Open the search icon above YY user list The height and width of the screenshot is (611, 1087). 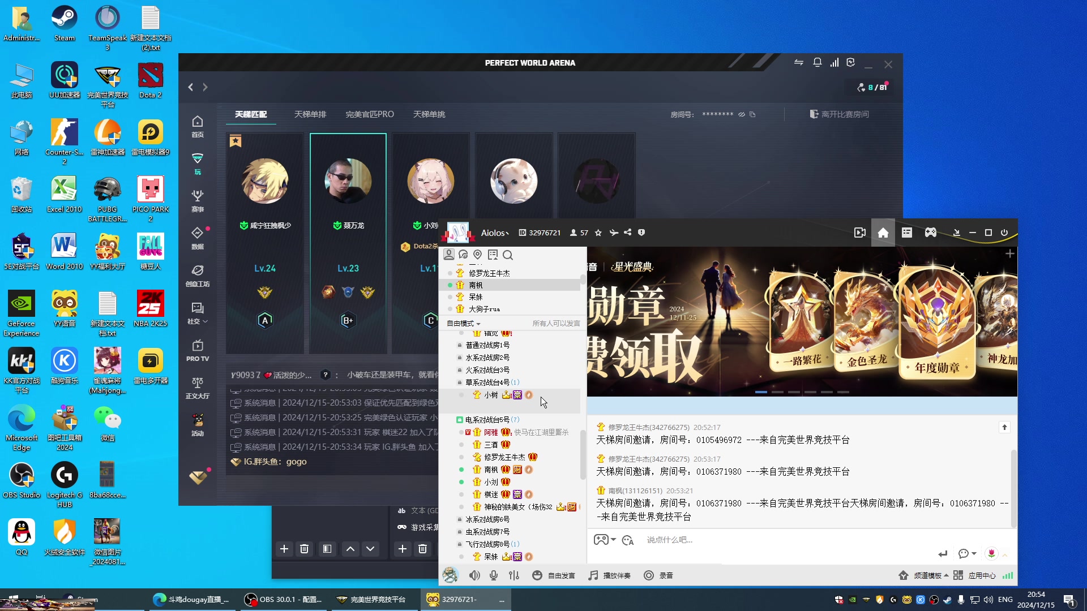tap(508, 255)
